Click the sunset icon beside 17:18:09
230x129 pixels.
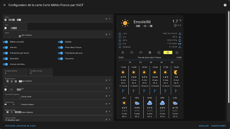[x=180, y=47]
